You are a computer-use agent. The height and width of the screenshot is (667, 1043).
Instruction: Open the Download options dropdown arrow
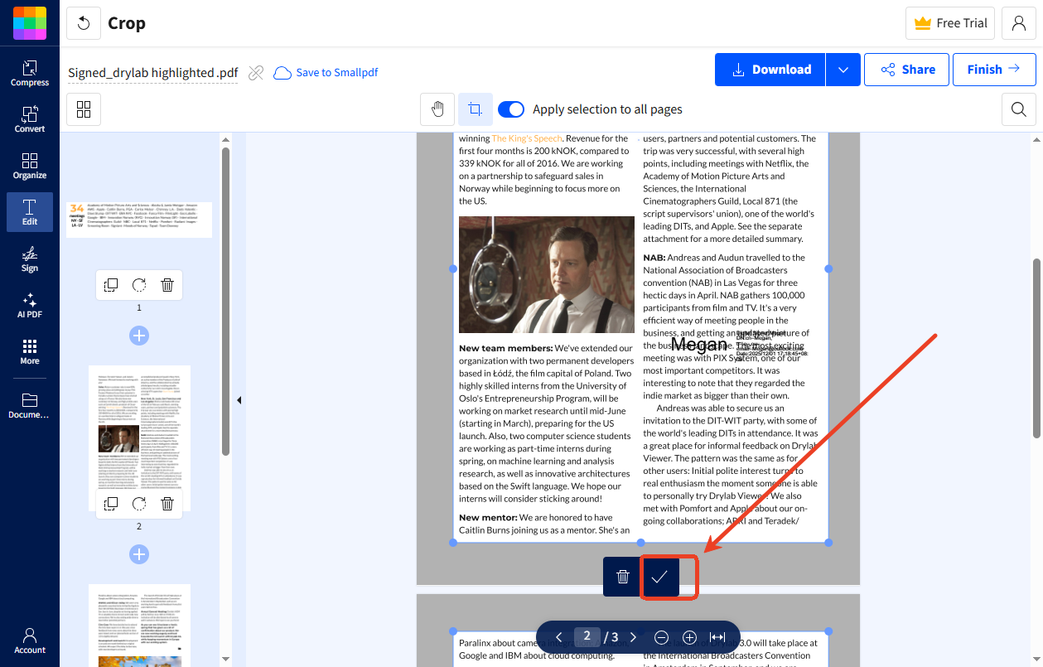click(x=843, y=70)
